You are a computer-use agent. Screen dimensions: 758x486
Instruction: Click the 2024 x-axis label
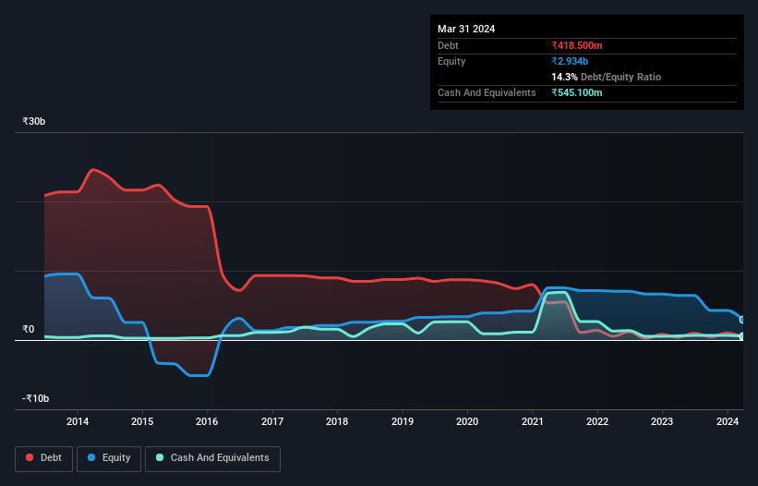pos(727,421)
